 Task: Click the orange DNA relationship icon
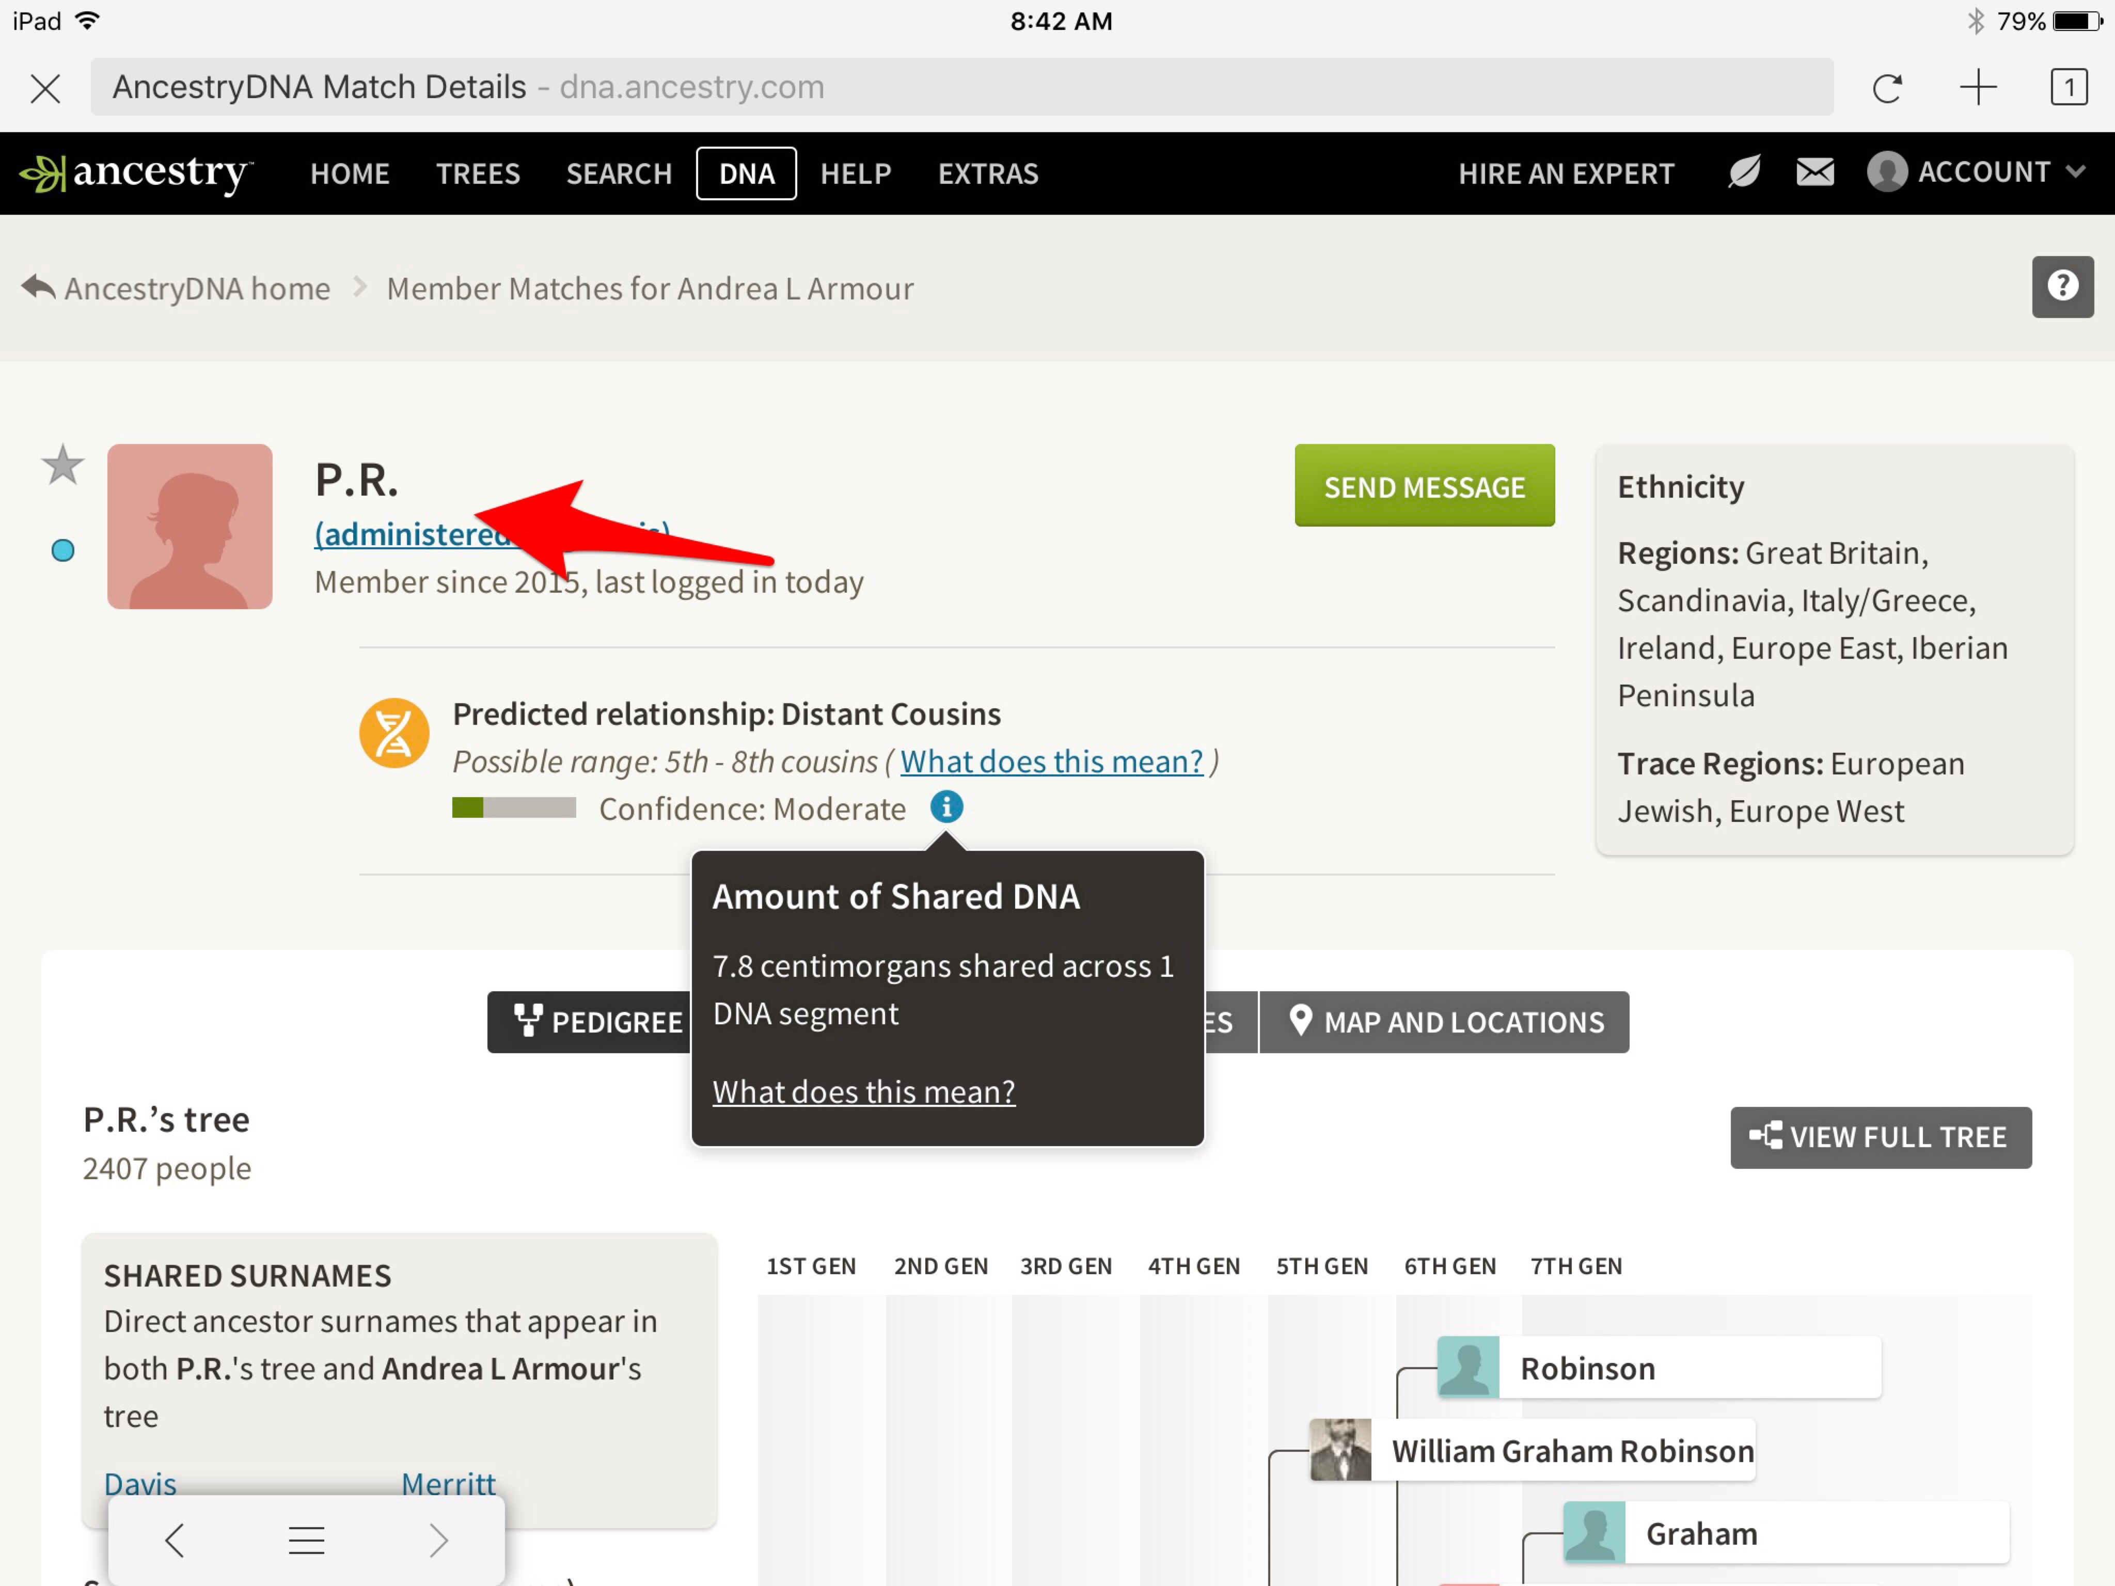(x=394, y=734)
